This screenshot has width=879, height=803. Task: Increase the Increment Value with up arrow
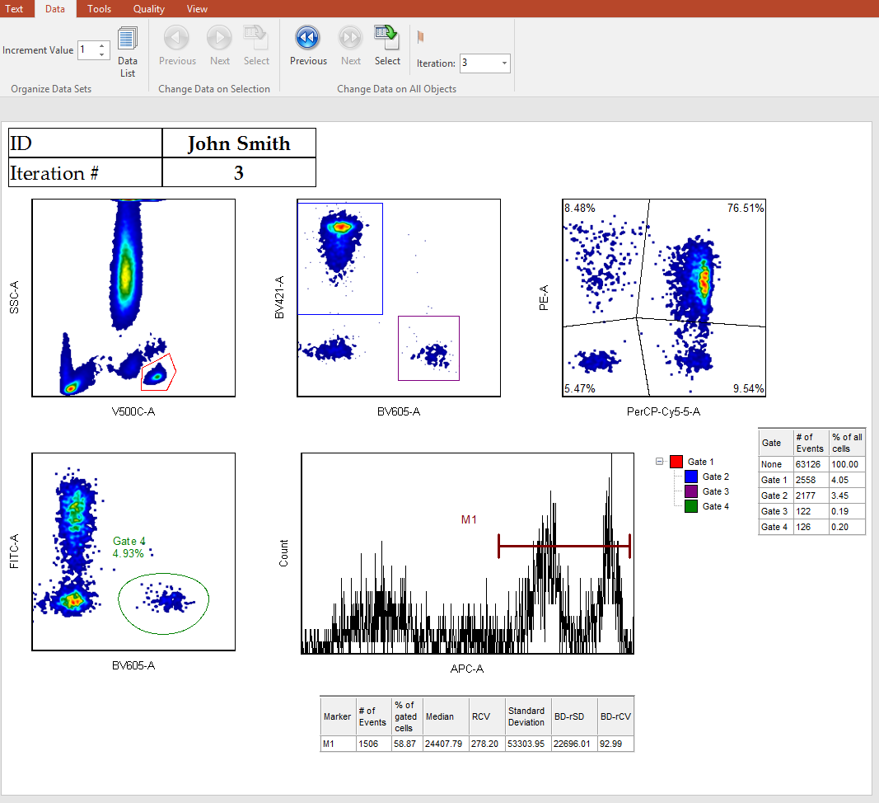pos(101,46)
